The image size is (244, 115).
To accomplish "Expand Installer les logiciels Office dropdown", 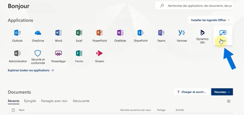I will 210,20.
